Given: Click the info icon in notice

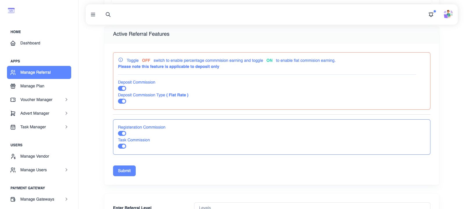Looking at the screenshot, I should pos(121,60).
